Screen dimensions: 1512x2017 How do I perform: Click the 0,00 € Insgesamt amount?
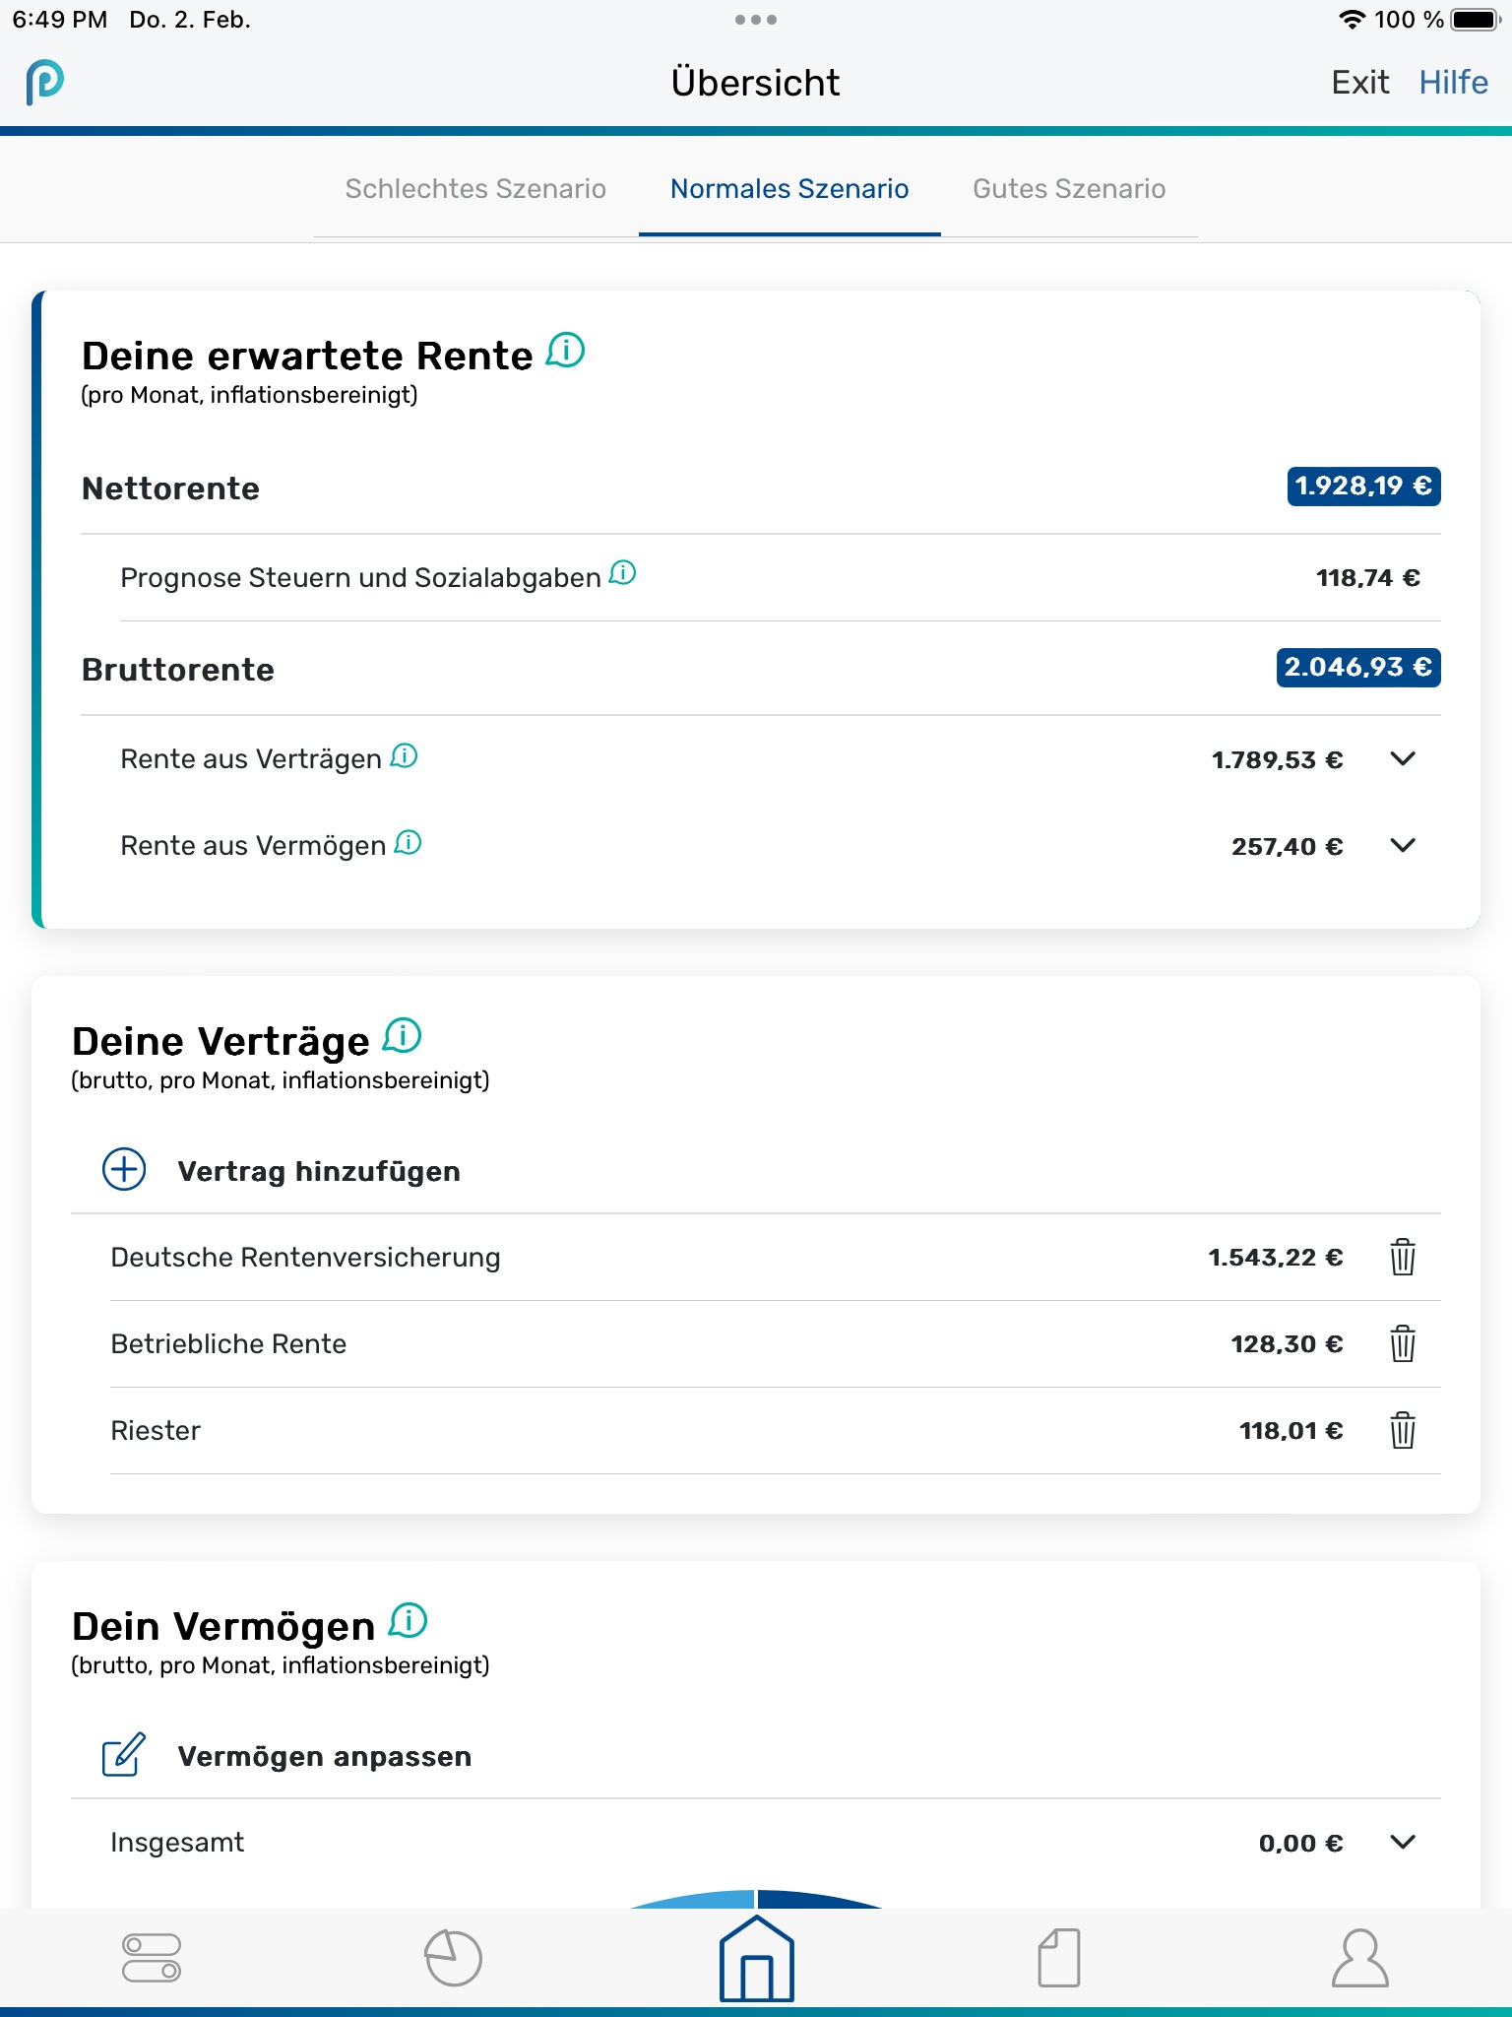[1301, 1843]
